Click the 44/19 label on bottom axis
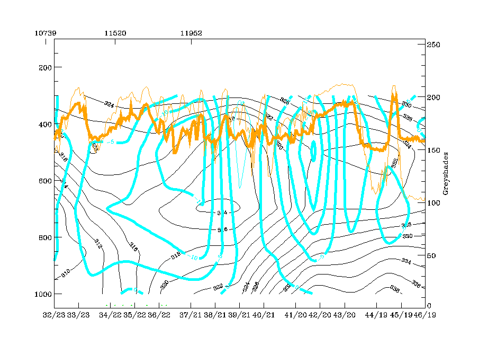This screenshot has height=354, width=488. [x=376, y=315]
